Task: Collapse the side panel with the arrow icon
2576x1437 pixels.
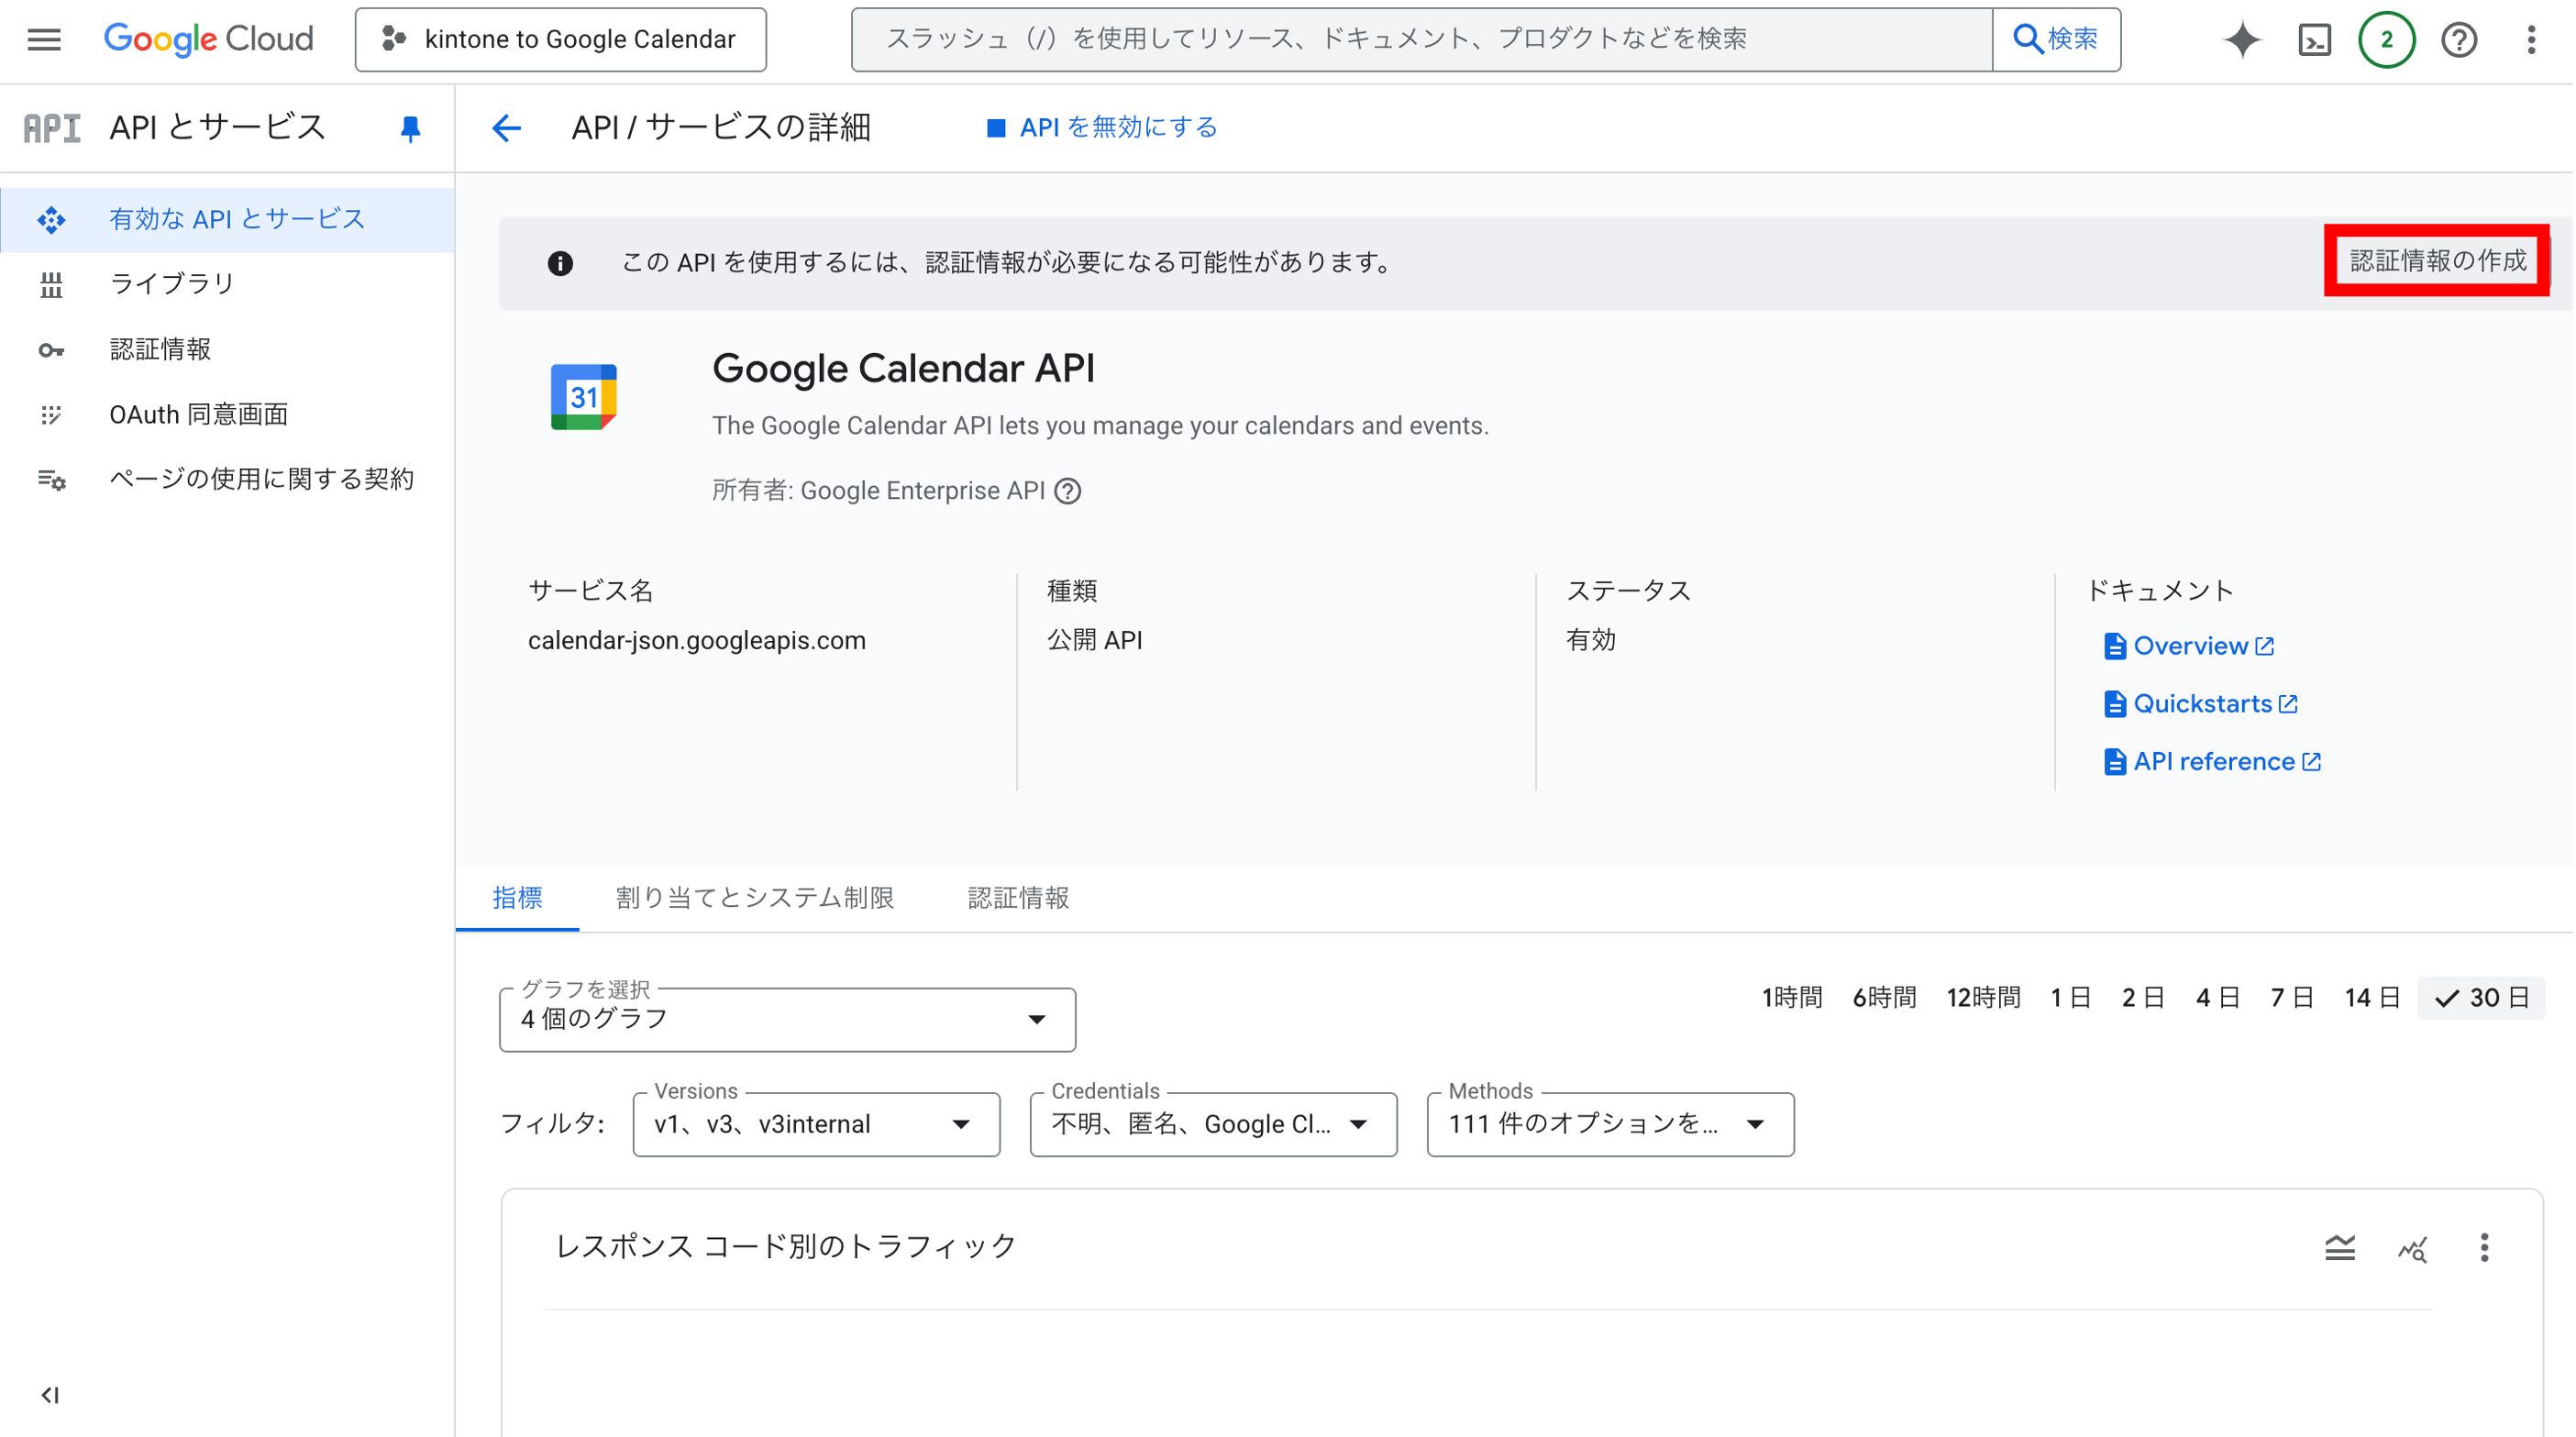Action: 50,1394
